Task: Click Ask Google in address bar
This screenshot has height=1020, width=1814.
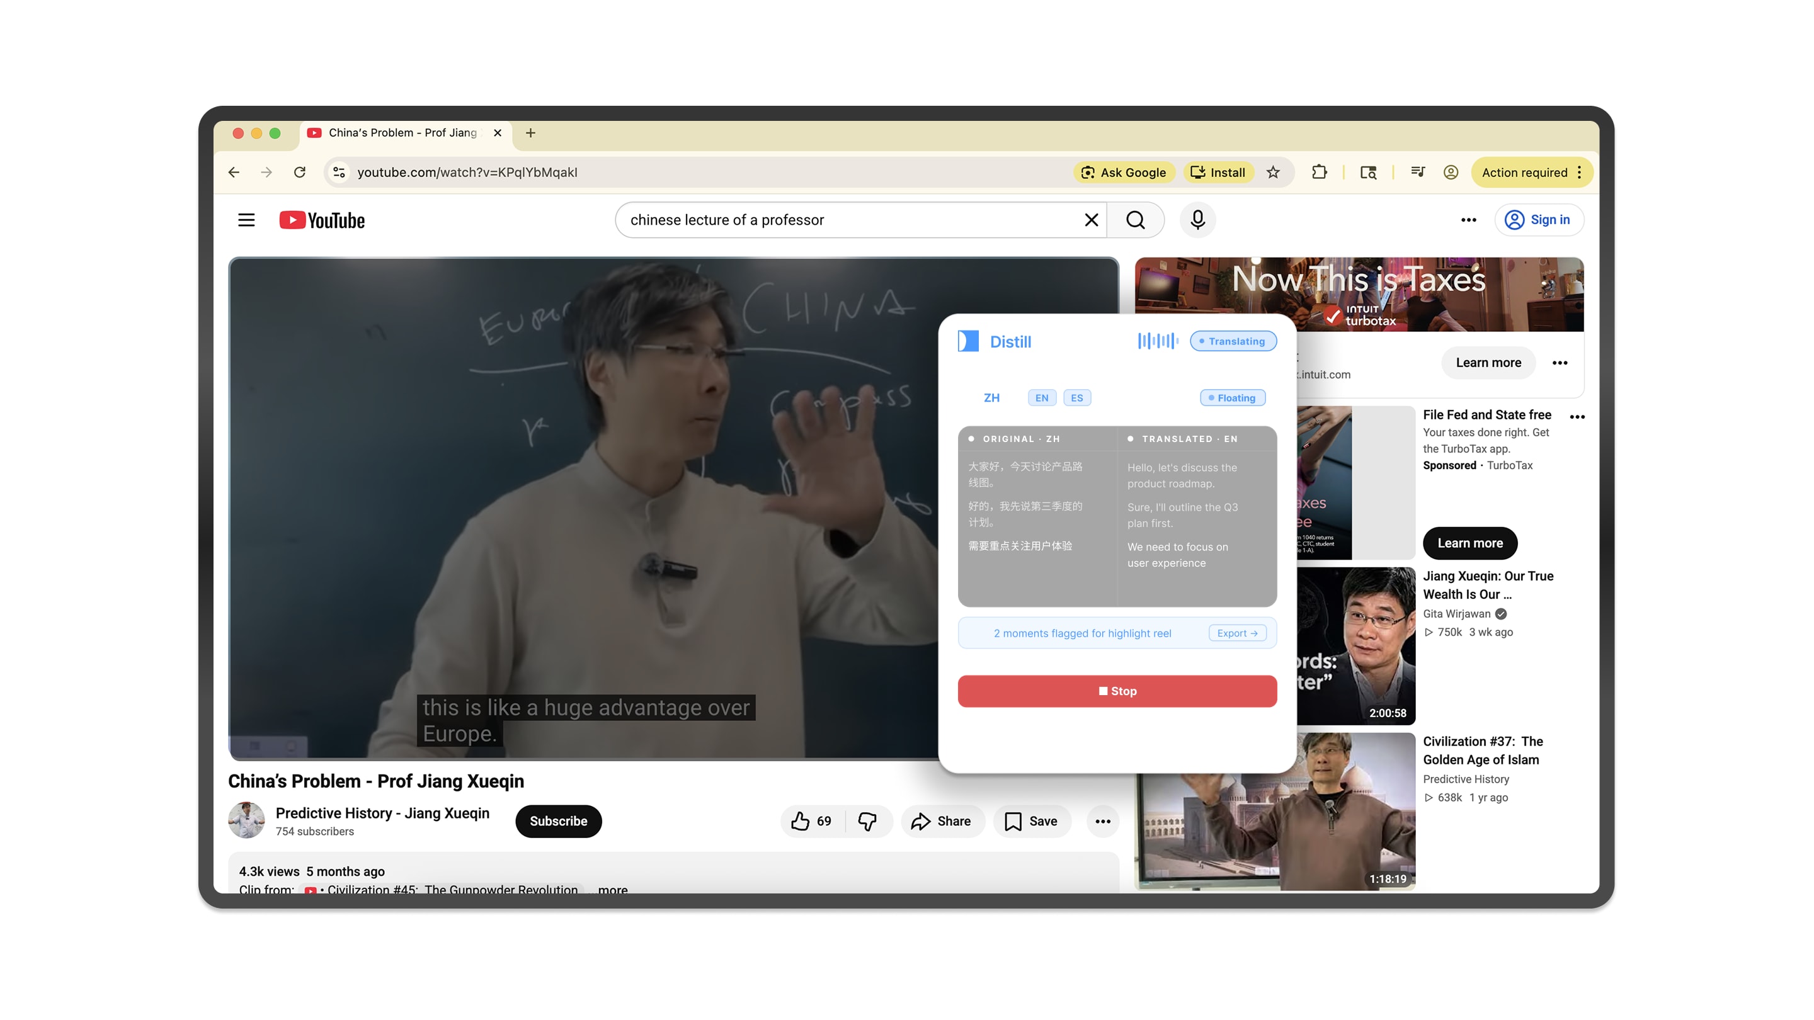Action: point(1124,173)
